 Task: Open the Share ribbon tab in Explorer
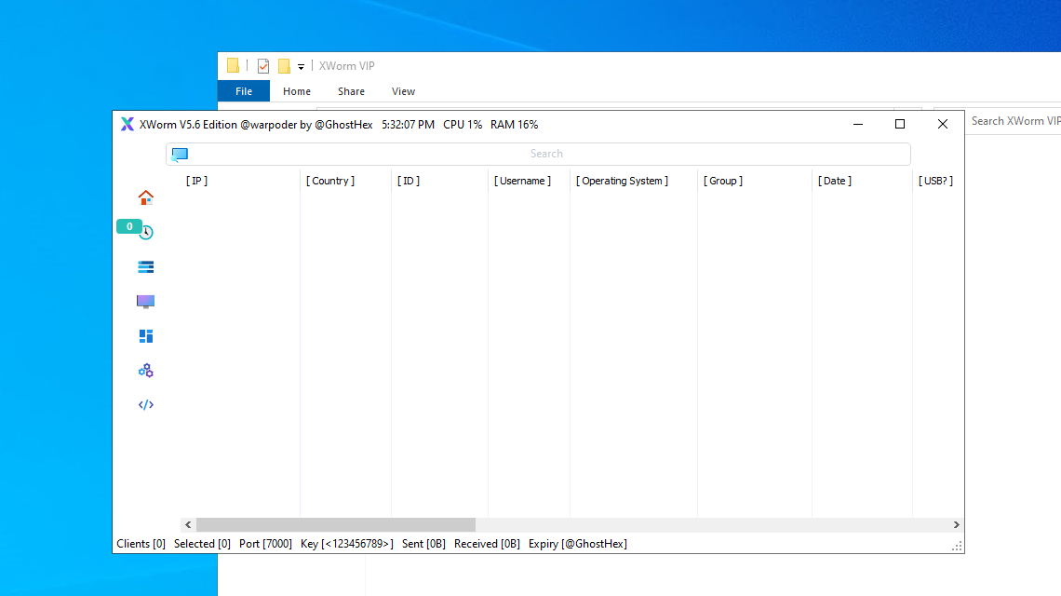[351, 90]
